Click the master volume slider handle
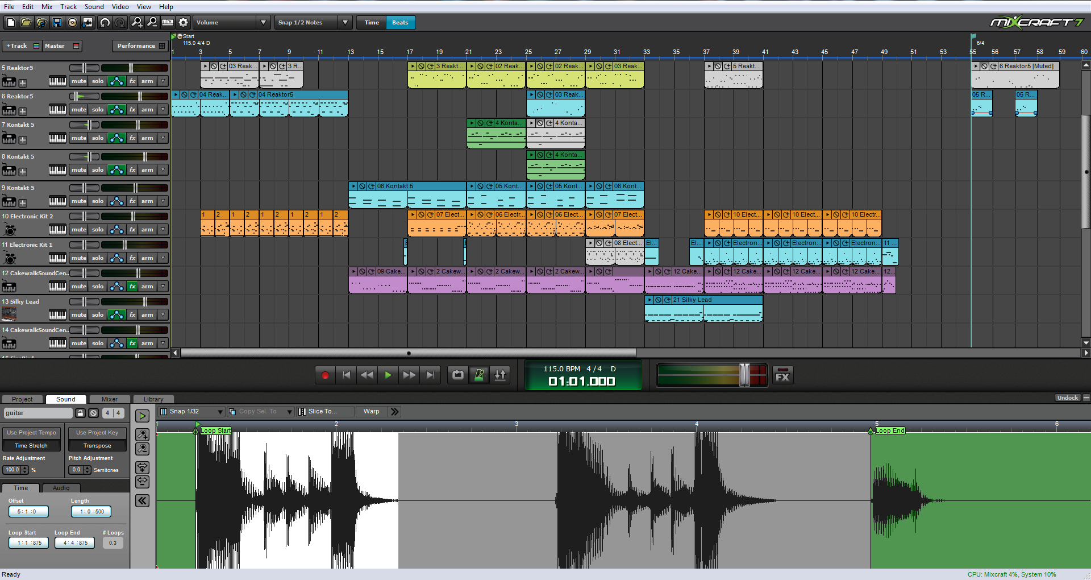Screen dimensions: 1091x580 point(744,375)
